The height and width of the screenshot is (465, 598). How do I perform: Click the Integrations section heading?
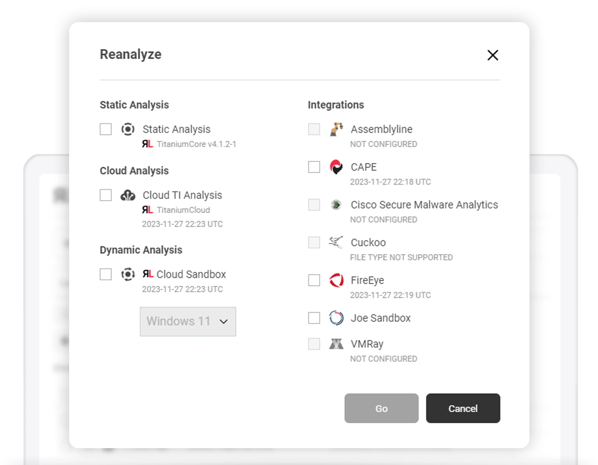(336, 105)
